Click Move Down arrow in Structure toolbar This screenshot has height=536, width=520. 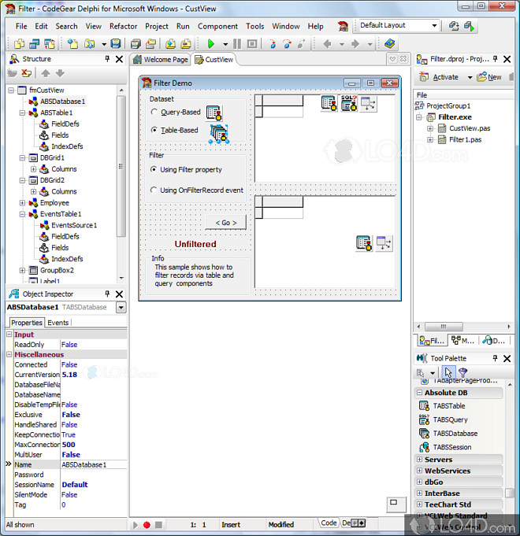[60, 73]
